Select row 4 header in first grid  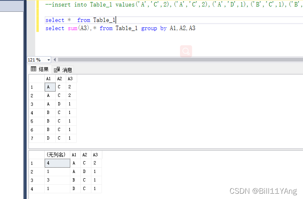[x=37, y=113]
